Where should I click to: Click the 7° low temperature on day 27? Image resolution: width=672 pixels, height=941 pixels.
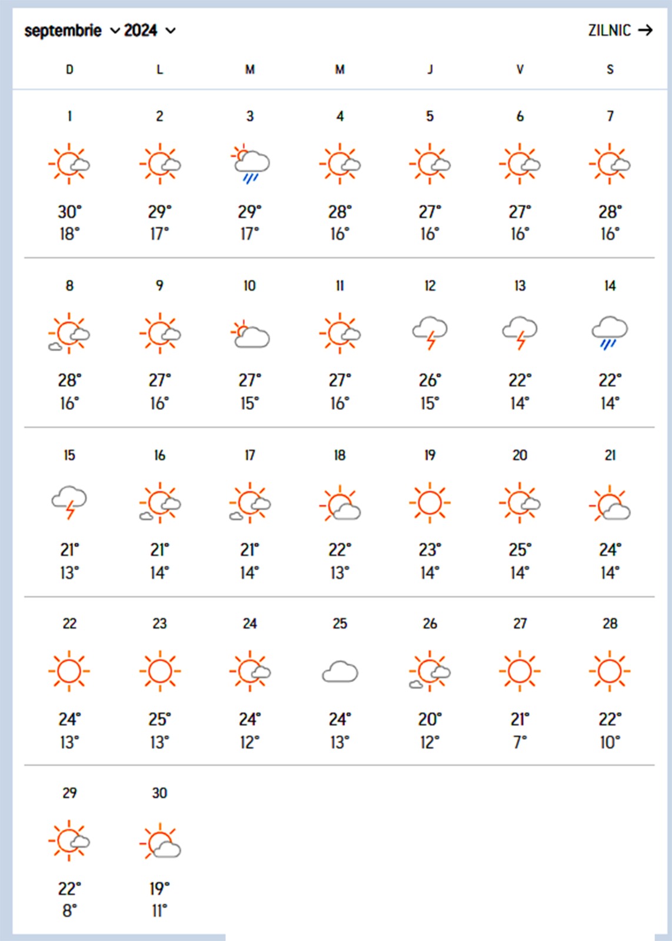[520, 742]
